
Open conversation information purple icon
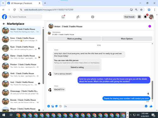(150, 26)
